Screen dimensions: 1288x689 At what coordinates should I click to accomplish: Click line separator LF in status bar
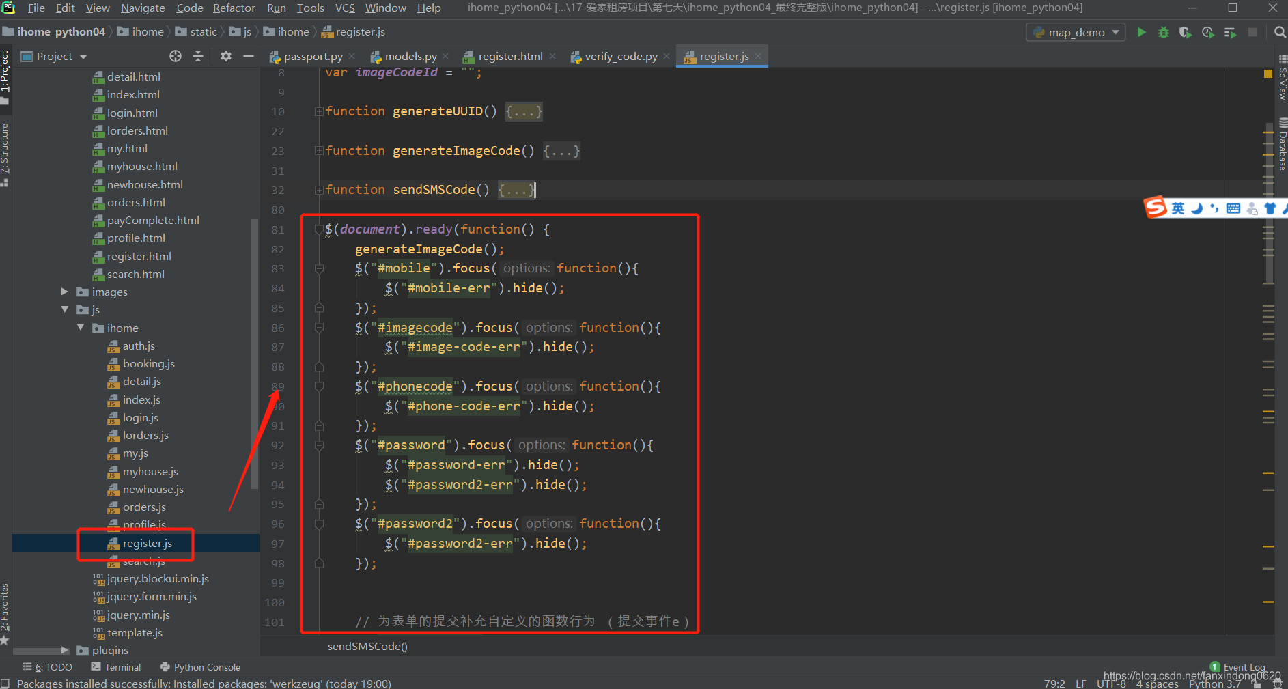tap(1081, 684)
